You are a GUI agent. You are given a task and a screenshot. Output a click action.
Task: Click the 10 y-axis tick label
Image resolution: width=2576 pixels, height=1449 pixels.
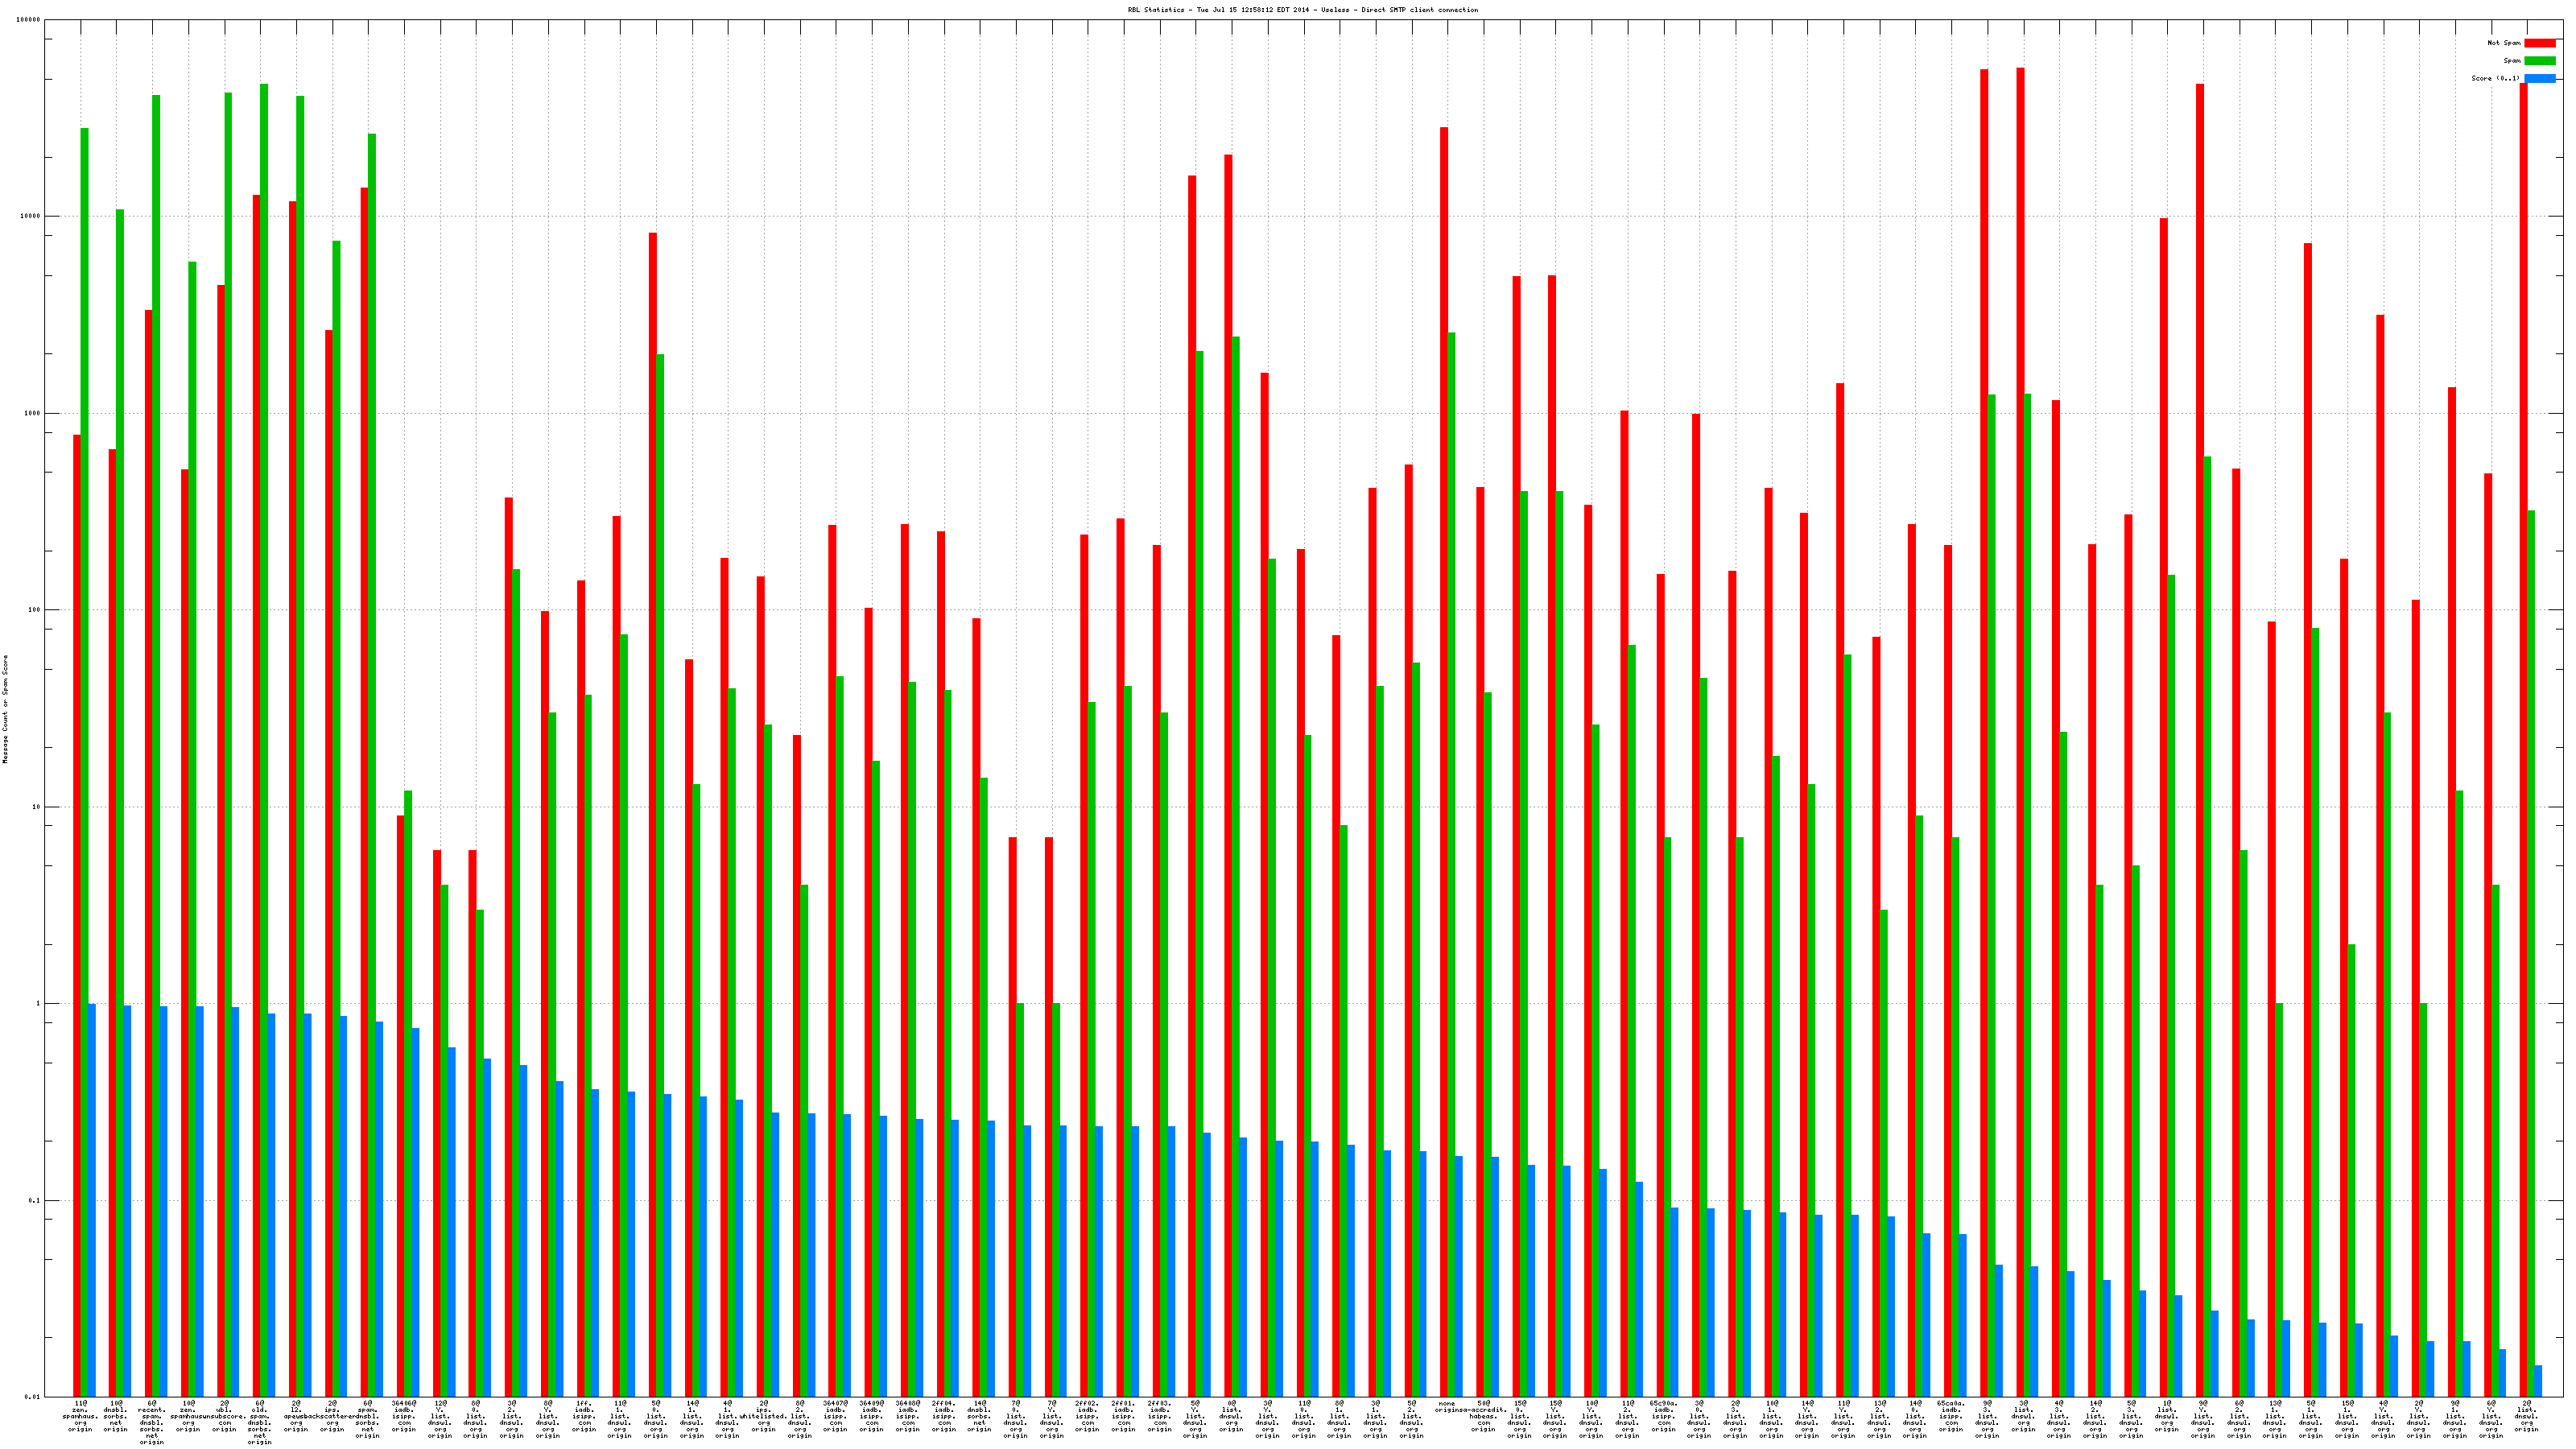pos(37,807)
